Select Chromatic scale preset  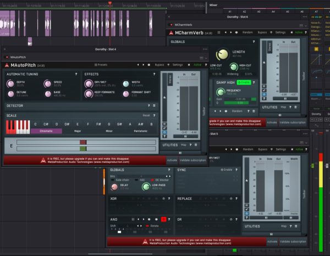pos(46,131)
